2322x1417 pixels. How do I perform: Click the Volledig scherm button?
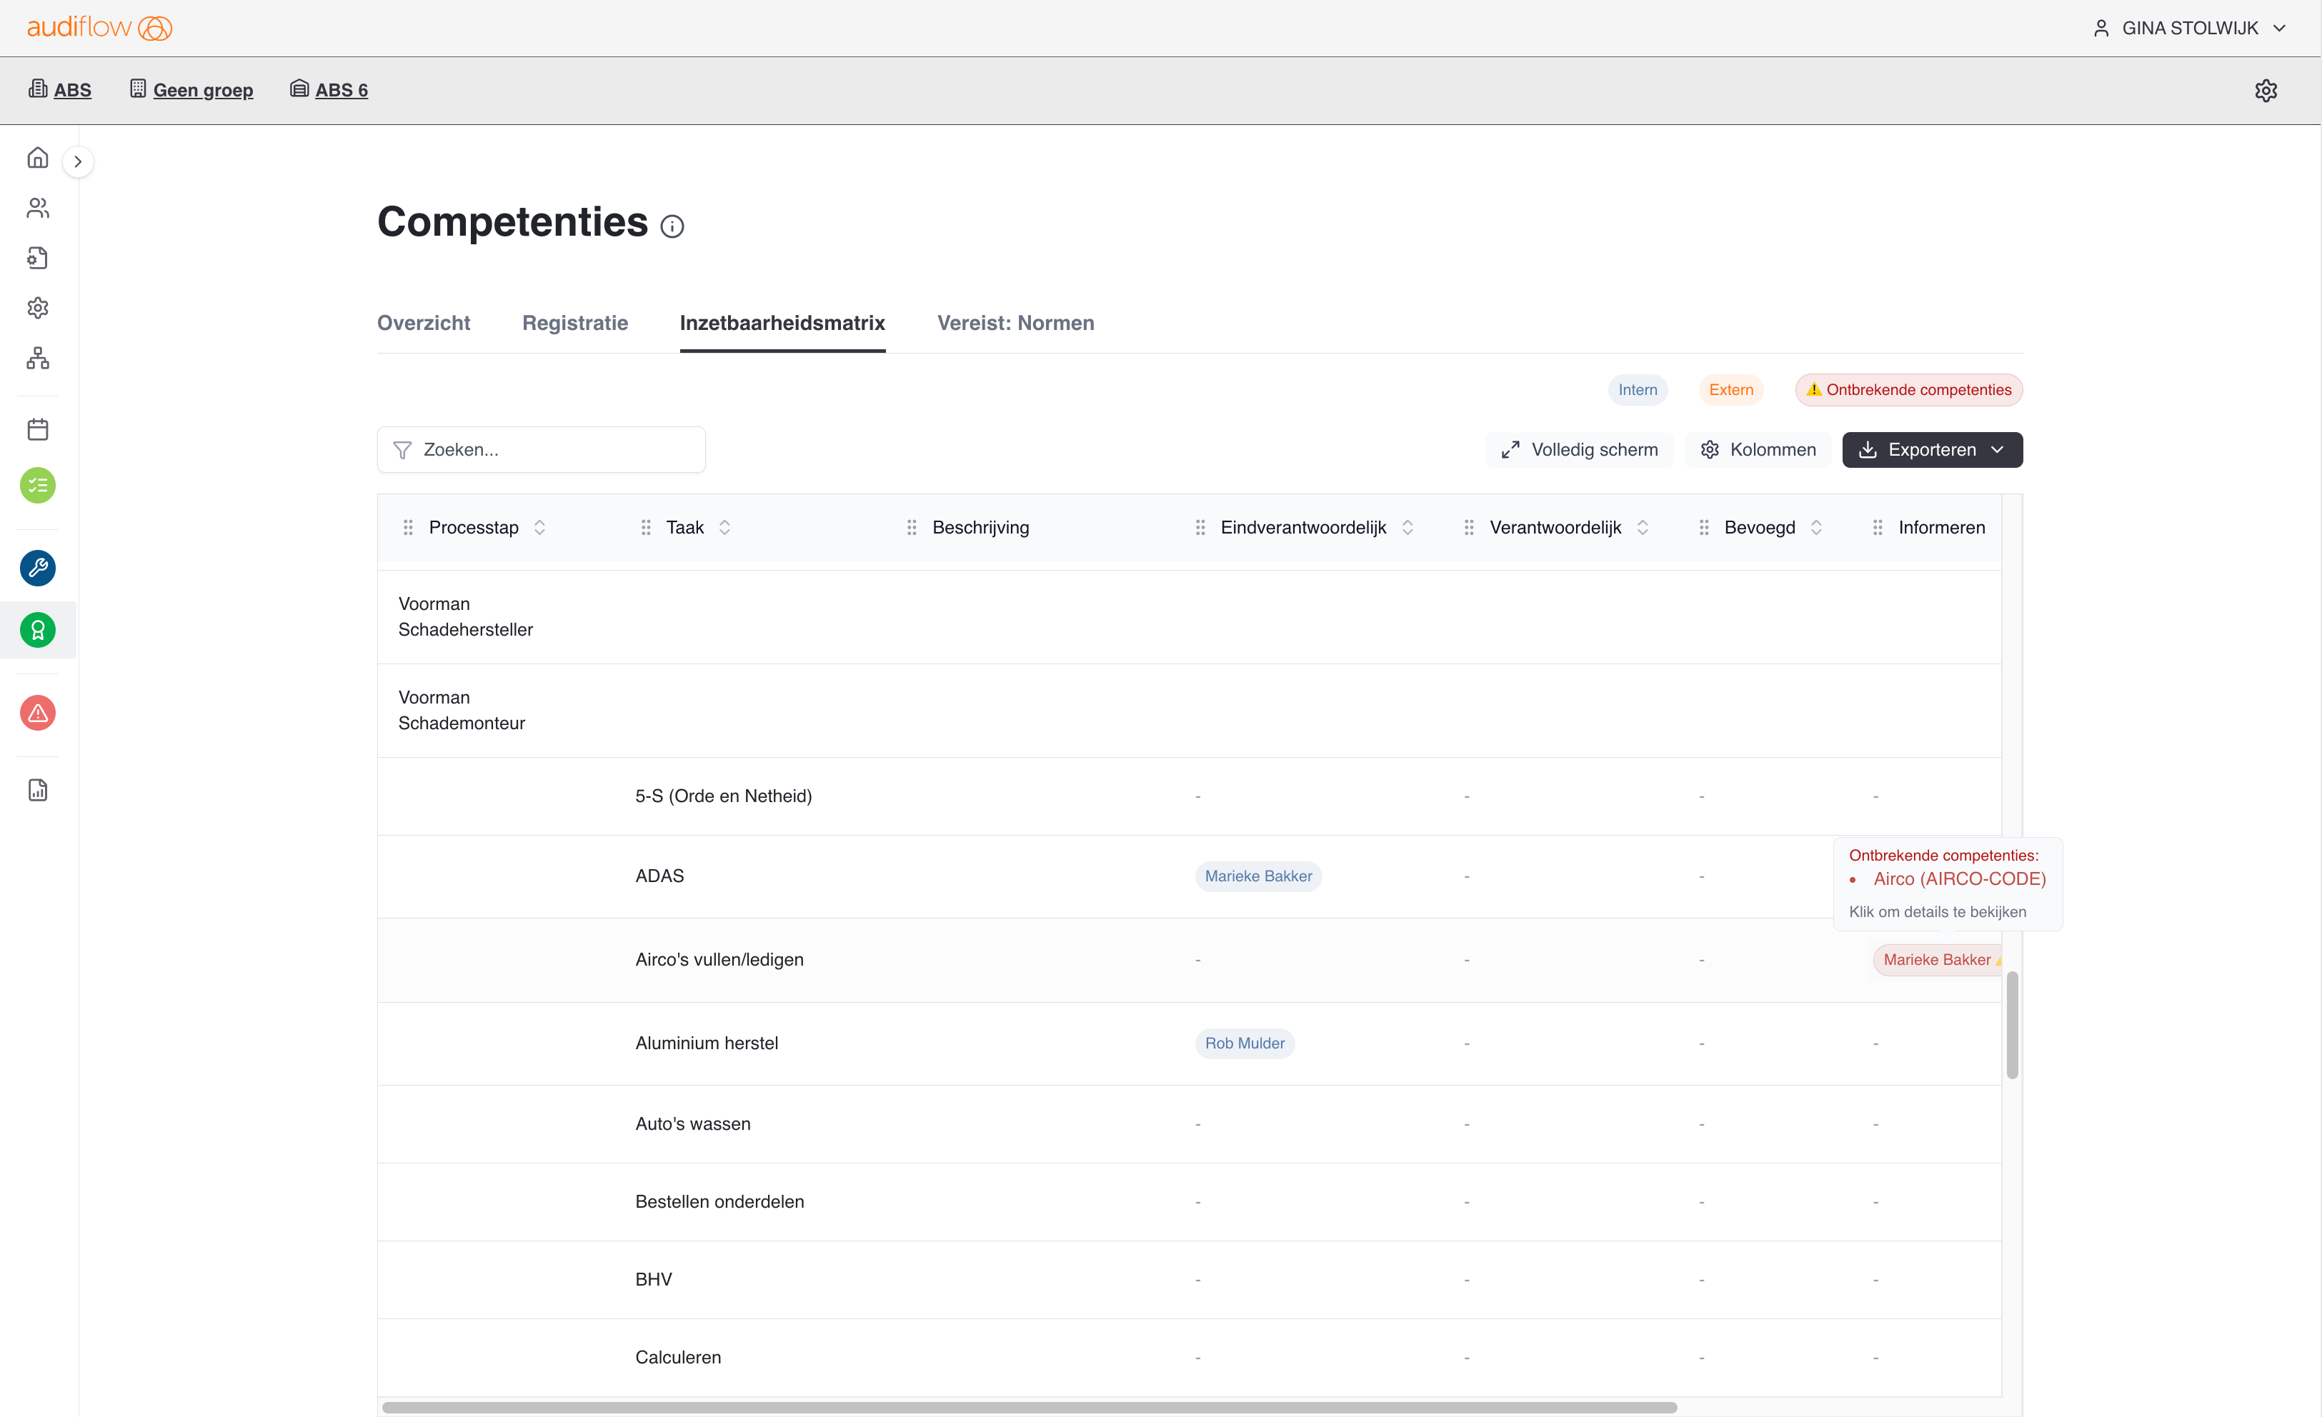click(1580, 451)
